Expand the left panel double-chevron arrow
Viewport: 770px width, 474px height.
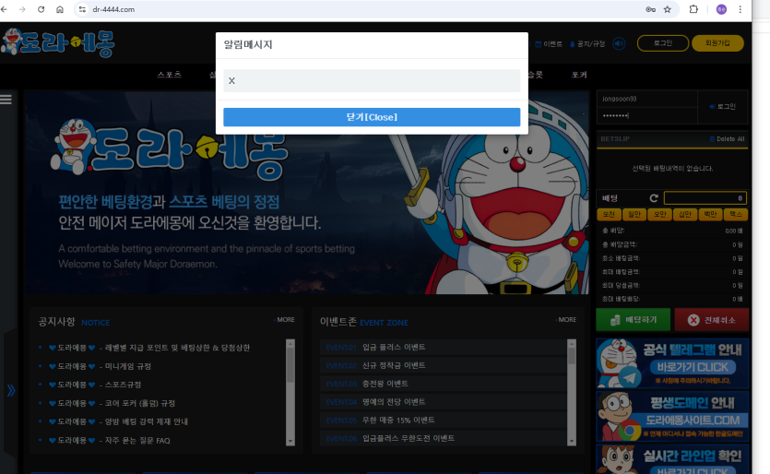pos(11,391)
